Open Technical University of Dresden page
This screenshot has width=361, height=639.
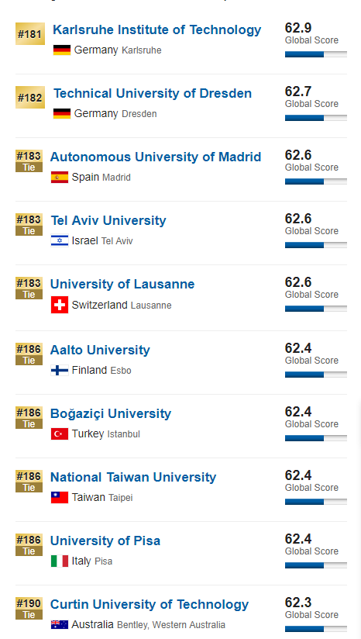pos(153,93)
